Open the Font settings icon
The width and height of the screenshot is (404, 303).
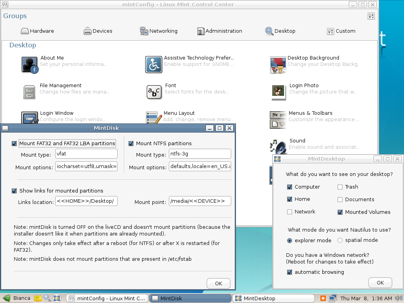[154, 92]
